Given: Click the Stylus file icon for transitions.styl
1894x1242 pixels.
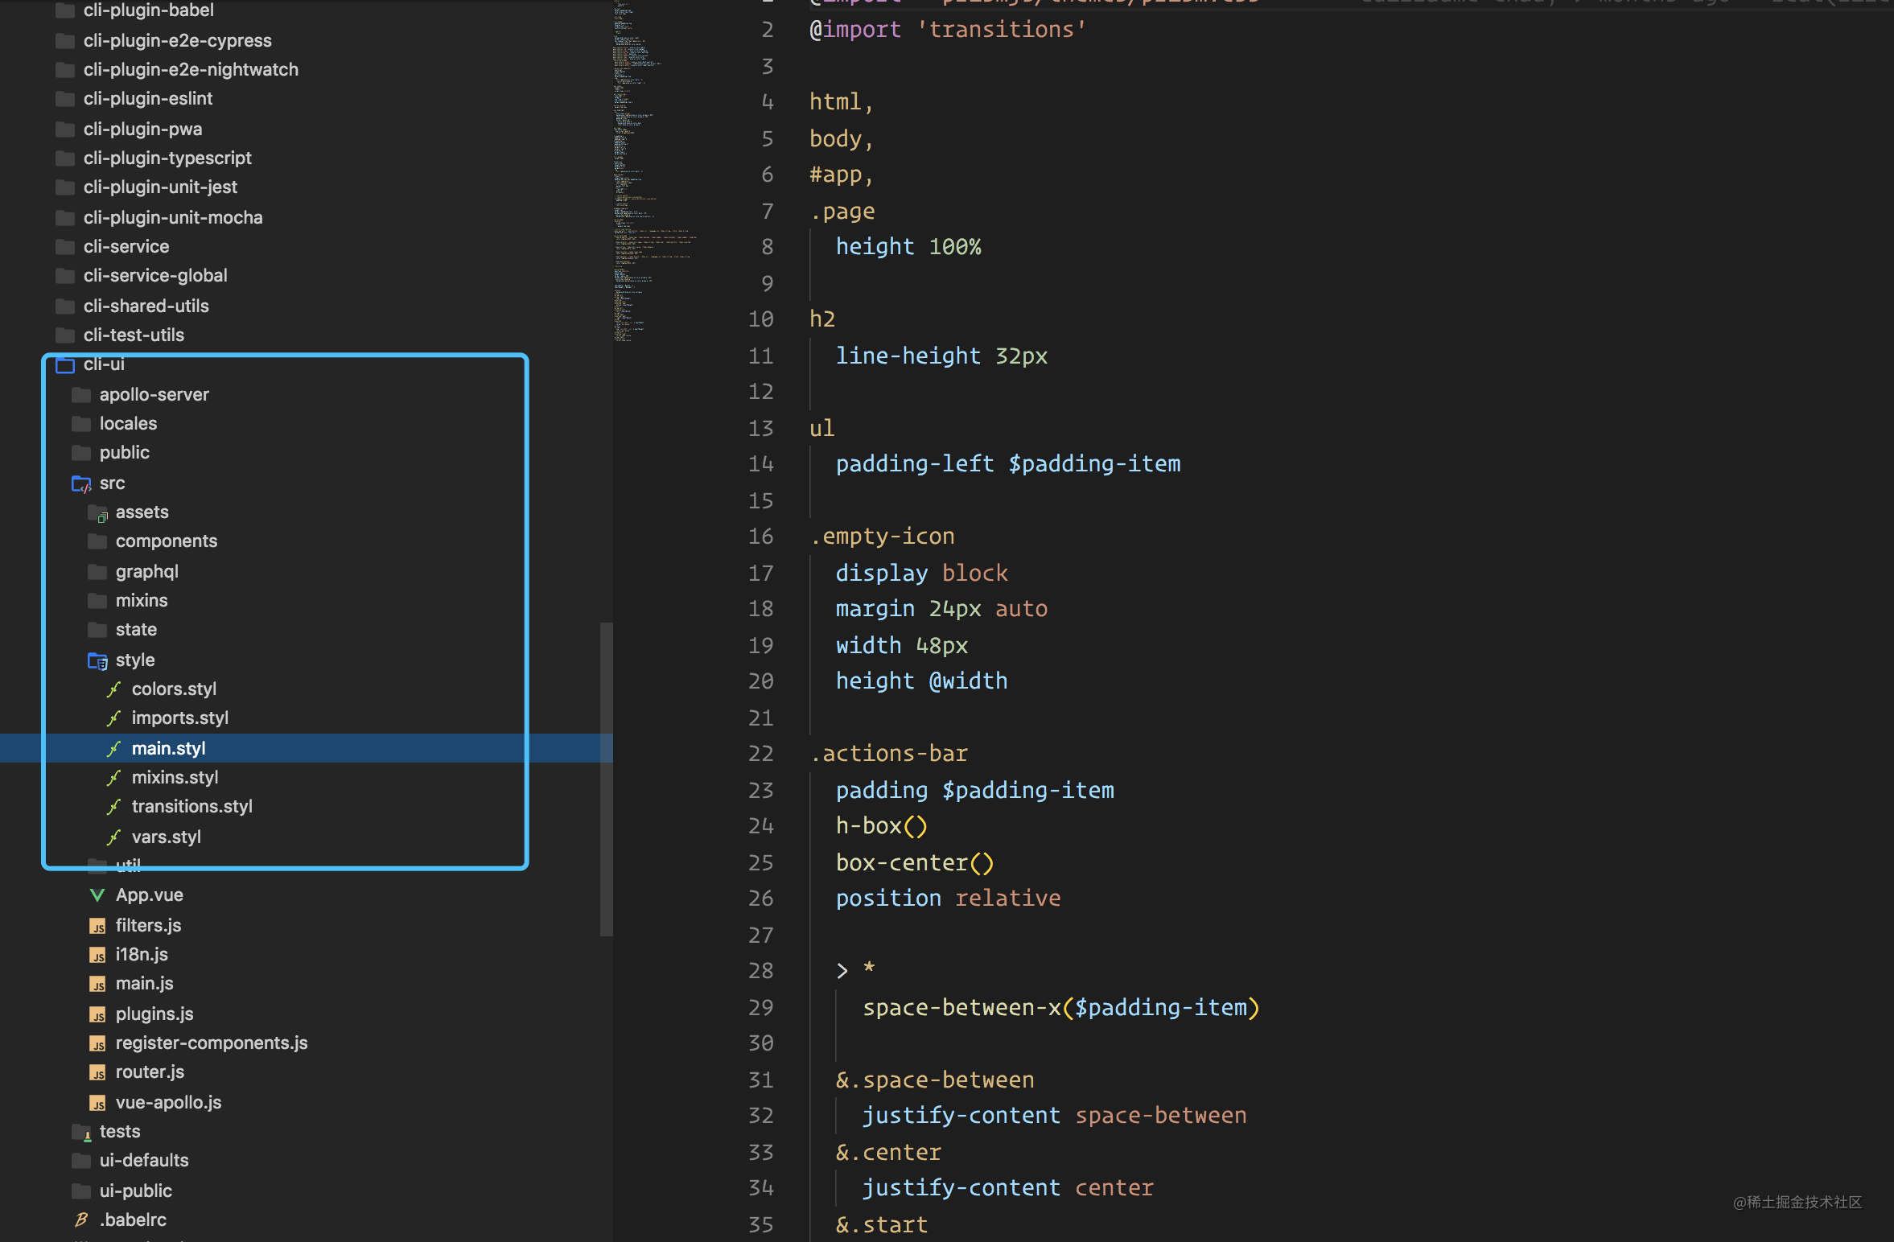Looking at the screenshot, I should click(117, 807).
